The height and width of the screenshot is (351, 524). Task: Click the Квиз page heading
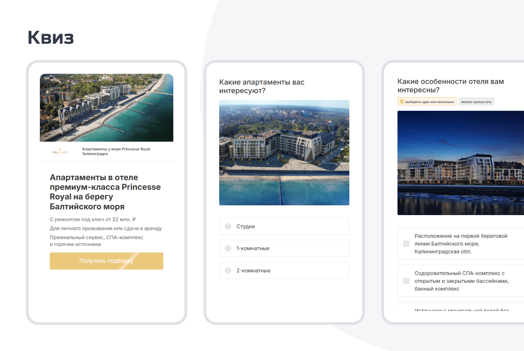(51, 37)
